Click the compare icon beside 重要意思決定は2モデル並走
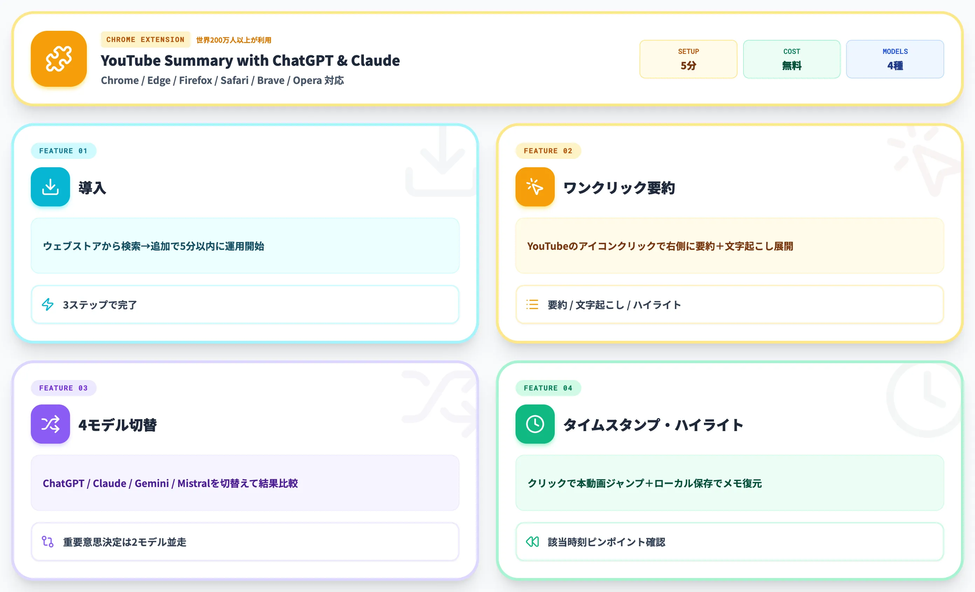 click(x=48, y=541)
